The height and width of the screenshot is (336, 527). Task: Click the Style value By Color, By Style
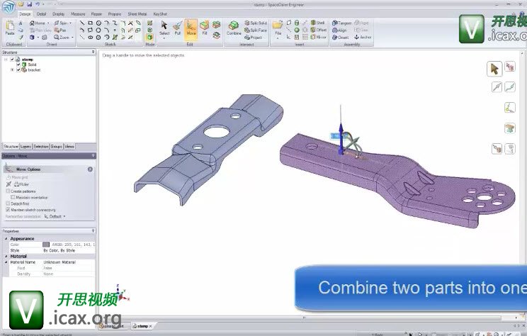[59, 250]
